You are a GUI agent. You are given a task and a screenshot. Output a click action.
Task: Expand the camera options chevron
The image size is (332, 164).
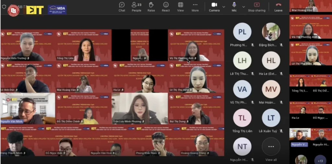(x=223, y=6)
